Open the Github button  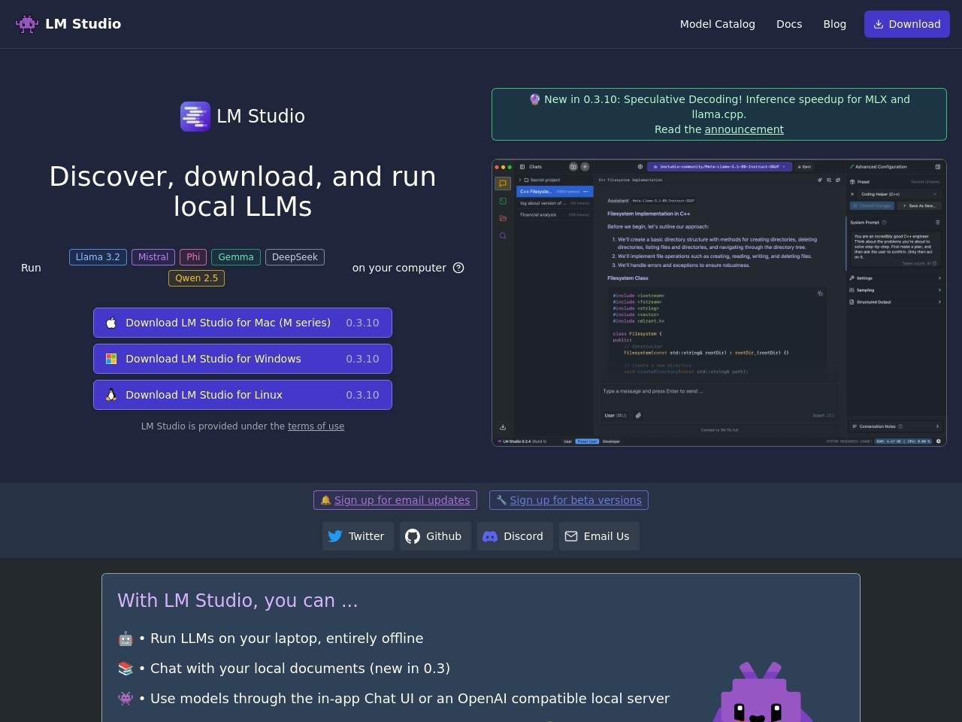coord(435,536)
